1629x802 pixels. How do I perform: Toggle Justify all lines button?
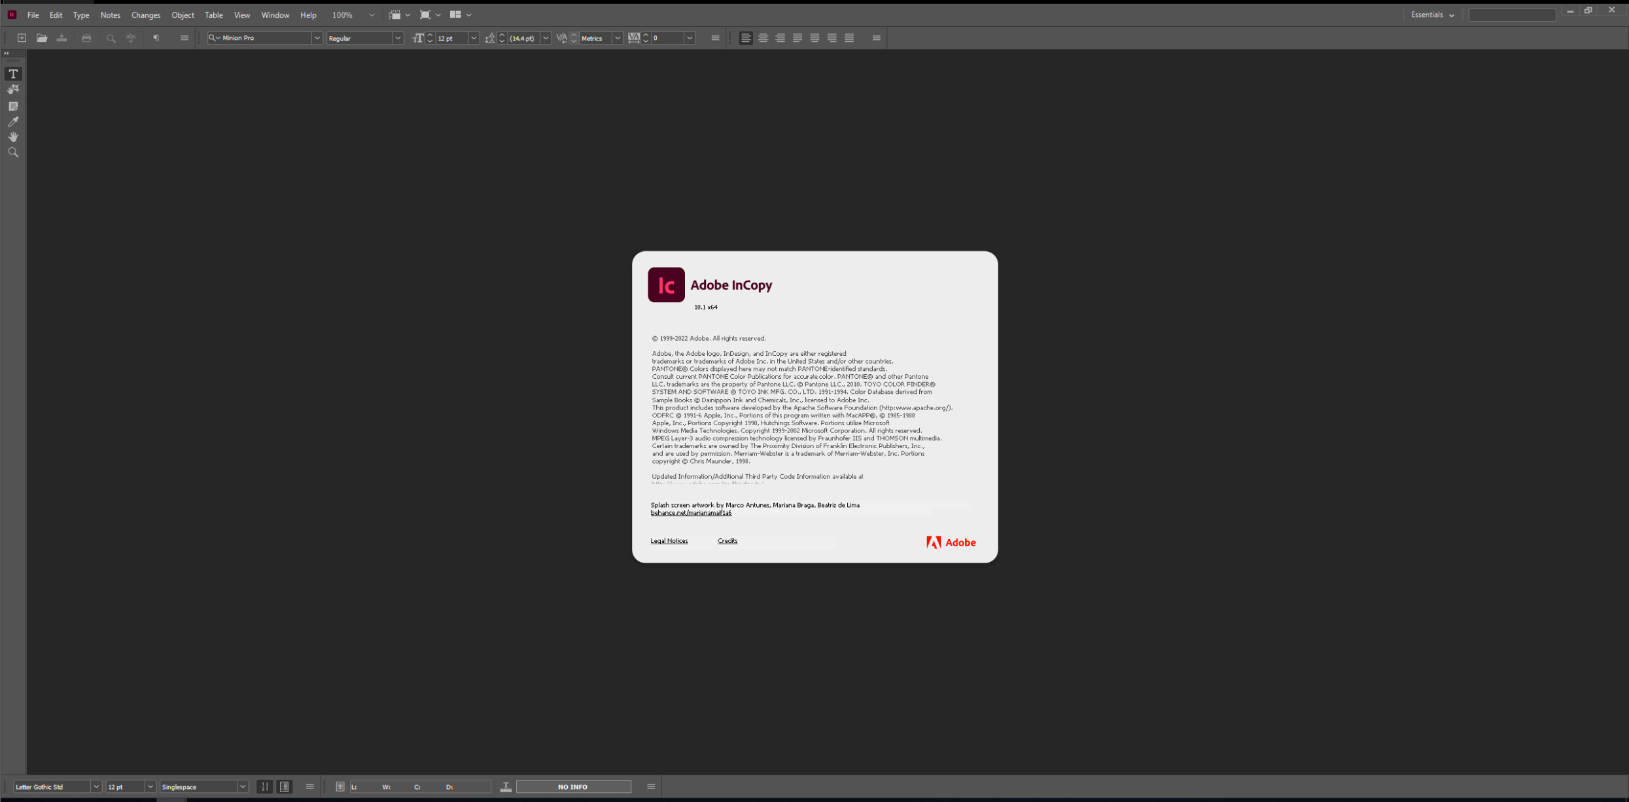point(849,38)
